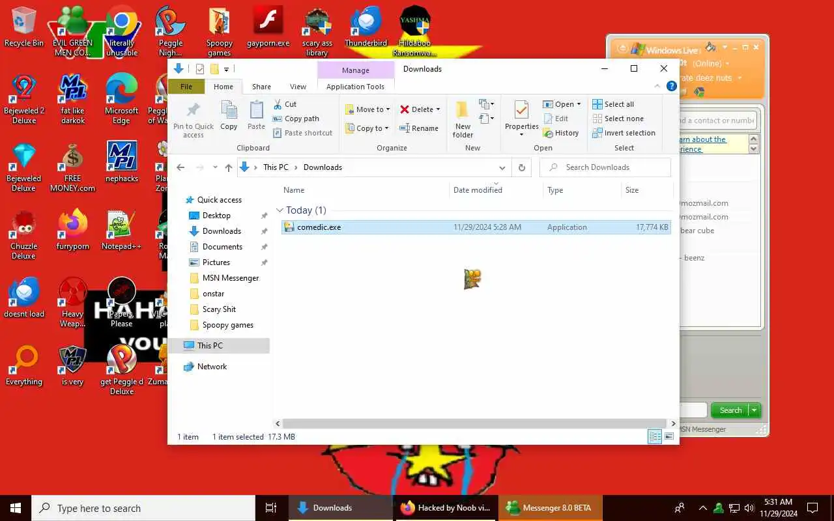
Task: Click the Find a contact field in Messenger
Action: pos(717,120)
